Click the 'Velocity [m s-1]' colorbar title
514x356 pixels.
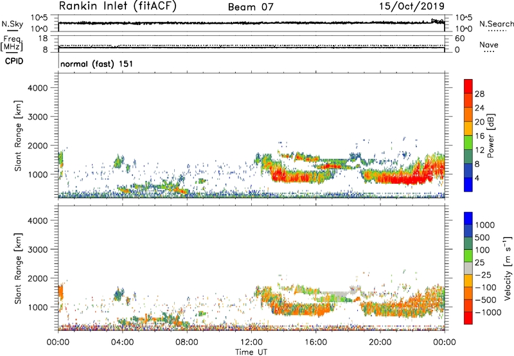point(508,268)
